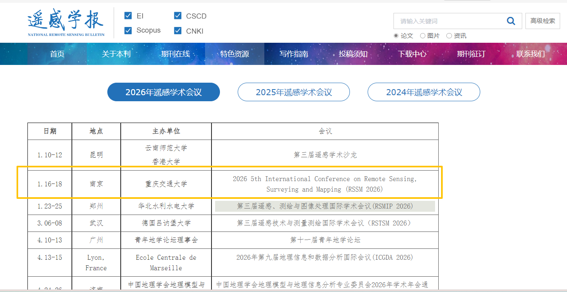Uncheck the CNKI checkbox
The width and height of the screenshot is (567, 292).
click(178, 30)
